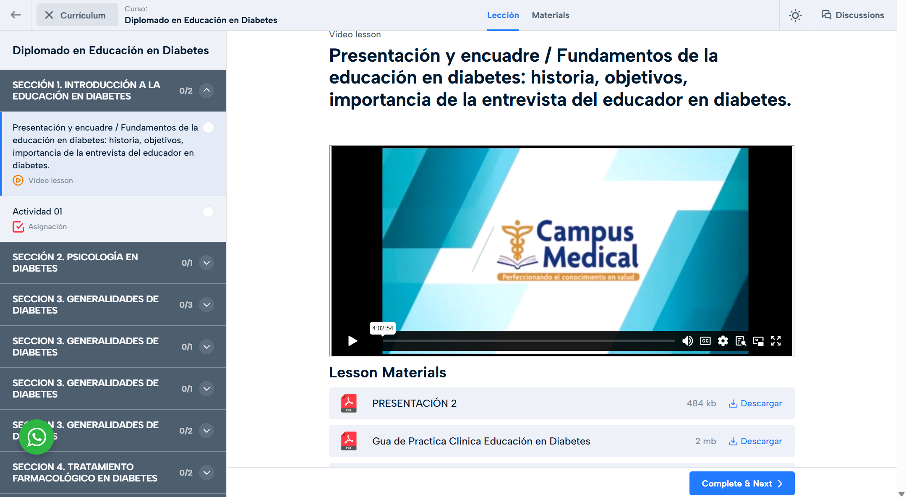
Task: Select the 'Diplomado en Educación en Diabetes' header course title
Action: [201, 20]
